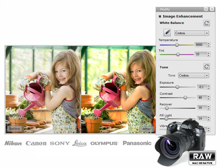Decrease Fill Light with the down stepper
Screen dimensions: 220x168
tap(209, 120)
